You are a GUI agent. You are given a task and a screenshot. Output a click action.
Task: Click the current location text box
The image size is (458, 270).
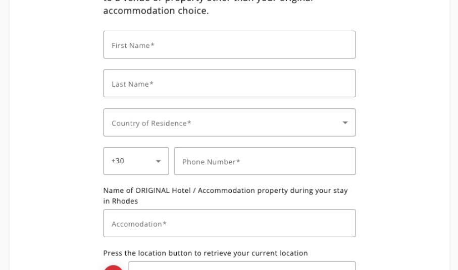click(x=242, y=266)
